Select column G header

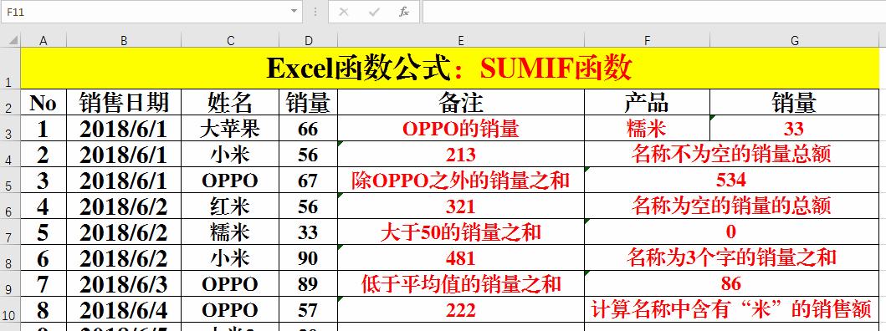point(795,41)
